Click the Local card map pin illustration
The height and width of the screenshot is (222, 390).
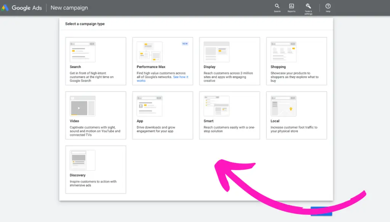tap(291, 109)
